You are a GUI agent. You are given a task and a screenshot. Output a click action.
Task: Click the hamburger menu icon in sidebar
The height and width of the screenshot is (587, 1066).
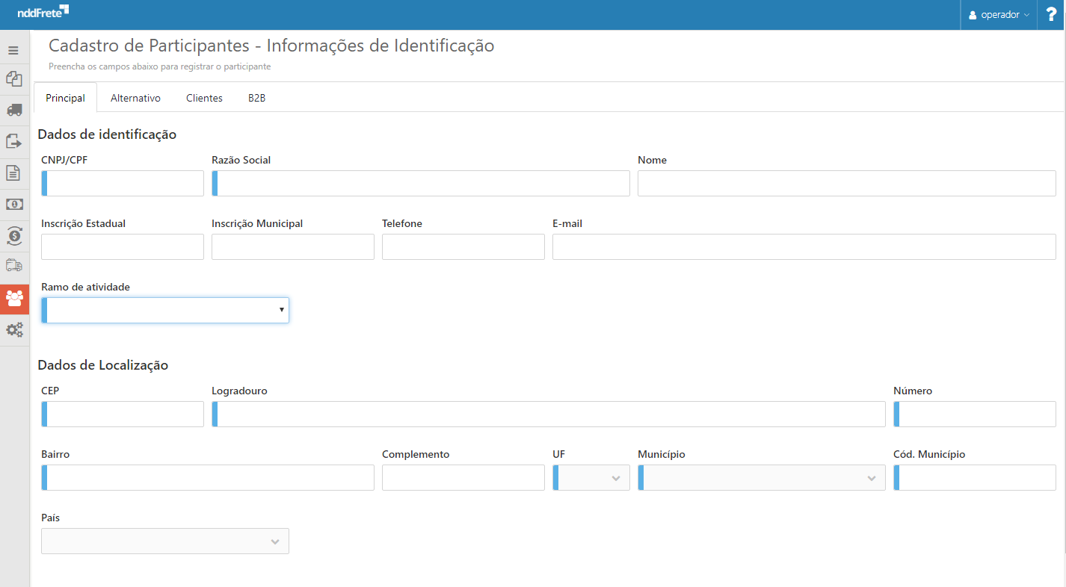click(13, 51)
